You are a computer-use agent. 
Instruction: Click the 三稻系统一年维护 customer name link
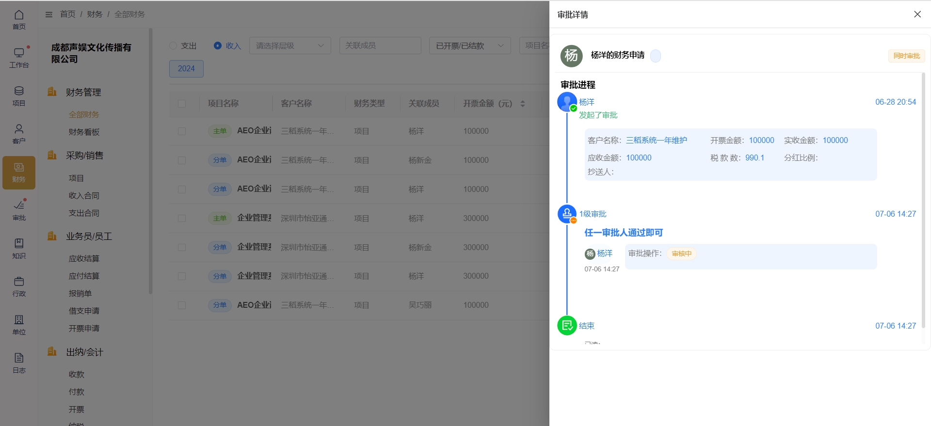(x=656, y=141)
